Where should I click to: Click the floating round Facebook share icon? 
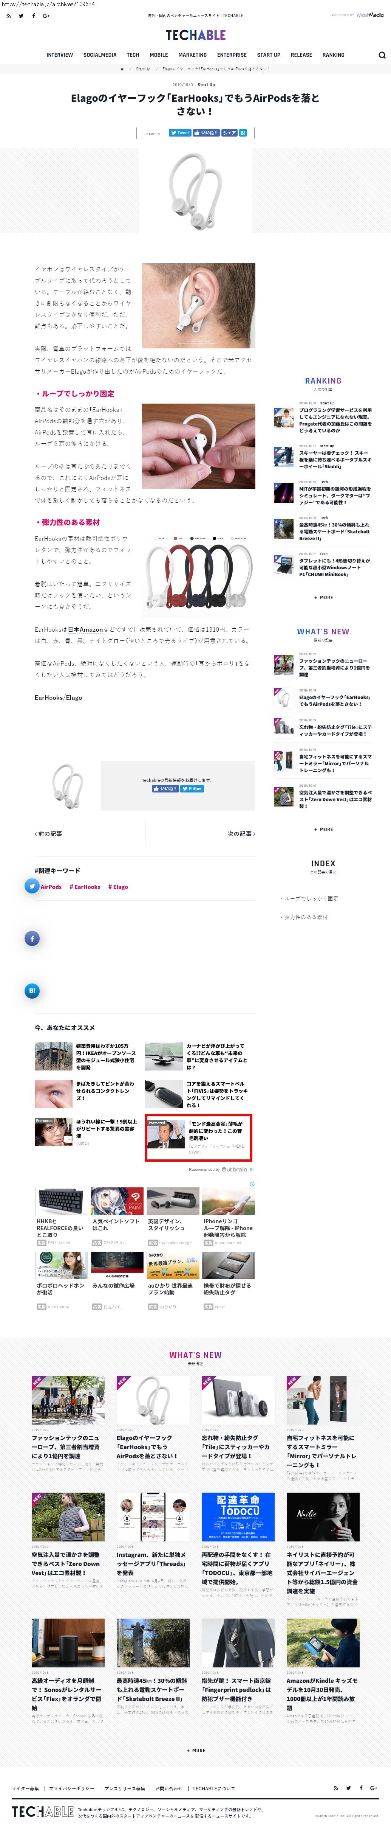(32, 938)
